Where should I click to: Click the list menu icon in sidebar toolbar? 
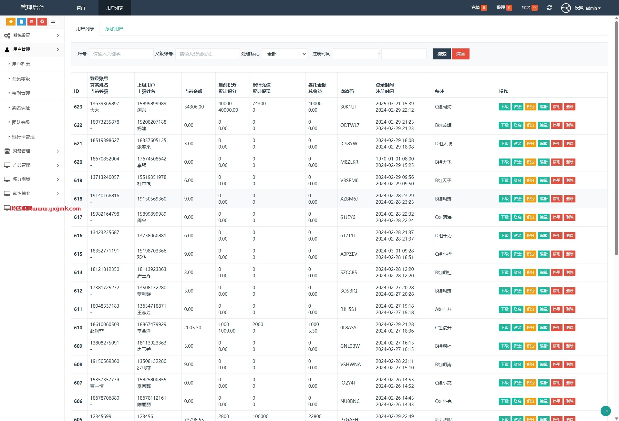53,22
